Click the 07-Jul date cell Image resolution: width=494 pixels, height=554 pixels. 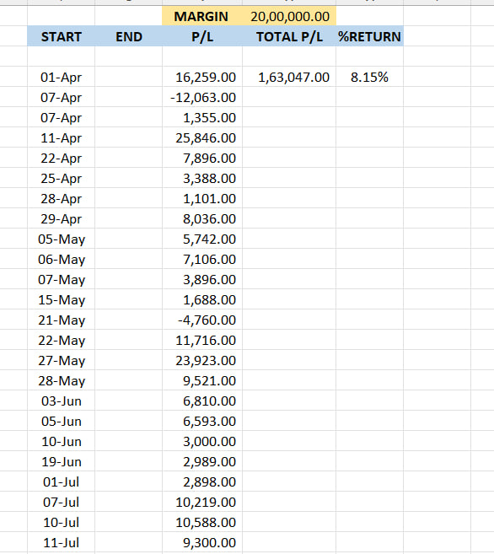point(61,503)
